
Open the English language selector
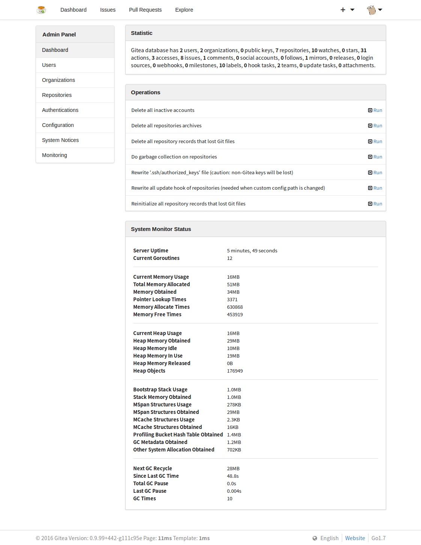[329, 538]
